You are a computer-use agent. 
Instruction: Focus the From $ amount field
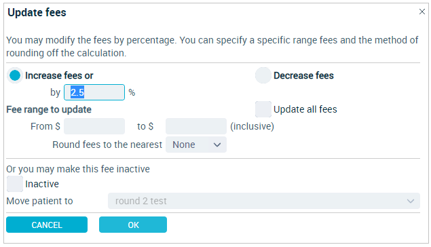(94, 126)
